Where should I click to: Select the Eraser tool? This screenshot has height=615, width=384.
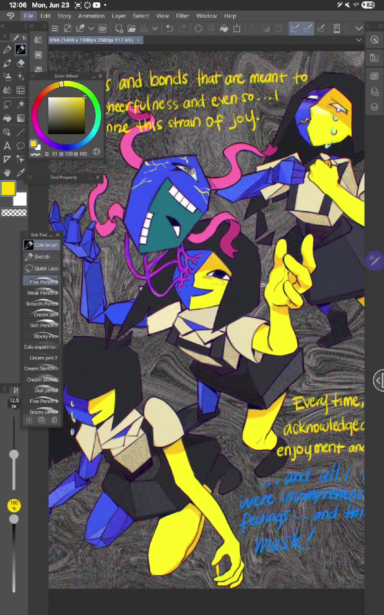click(21, 63)
